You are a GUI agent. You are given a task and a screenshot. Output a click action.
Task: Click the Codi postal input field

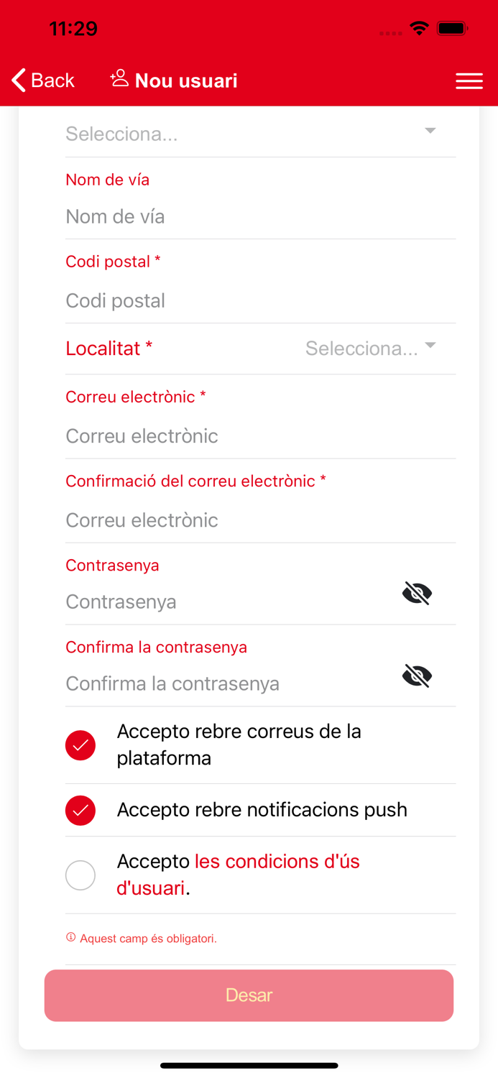[x=260, y=300]
